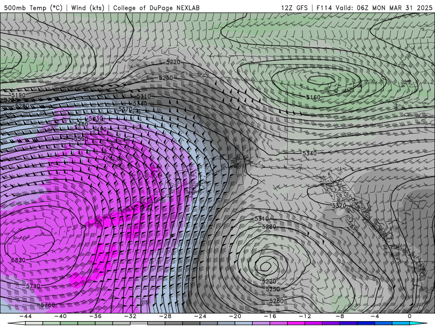Click the 5490 contour label
The width and height of the screenshot is (435, 326).
(x=100, y=129)
